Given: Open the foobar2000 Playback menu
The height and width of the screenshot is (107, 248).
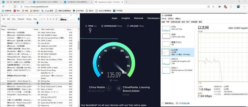Looking at the screenshot, I should 21,19.
